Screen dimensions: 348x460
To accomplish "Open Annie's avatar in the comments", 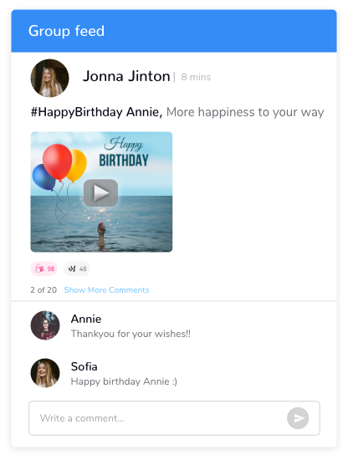I will pos(45,325).
